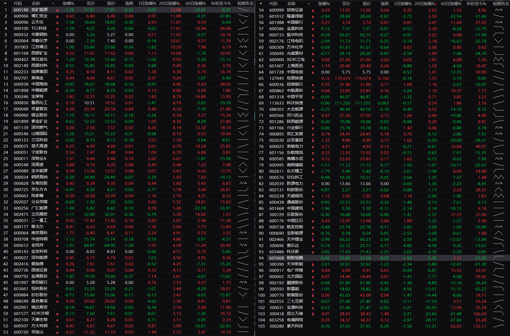Open the trend sparkline for XD长江电

(498, 60)
